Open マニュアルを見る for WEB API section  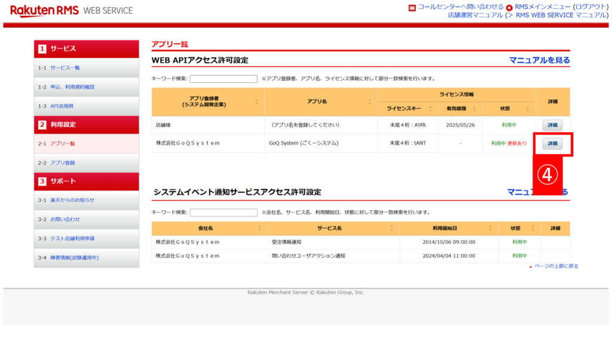tap(540, 60)
